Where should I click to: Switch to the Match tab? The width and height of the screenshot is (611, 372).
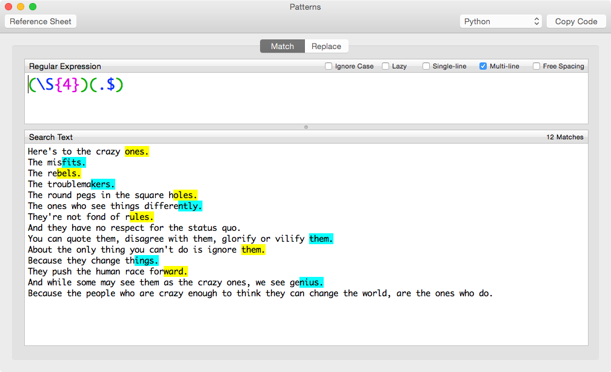[x=282, y=47]
